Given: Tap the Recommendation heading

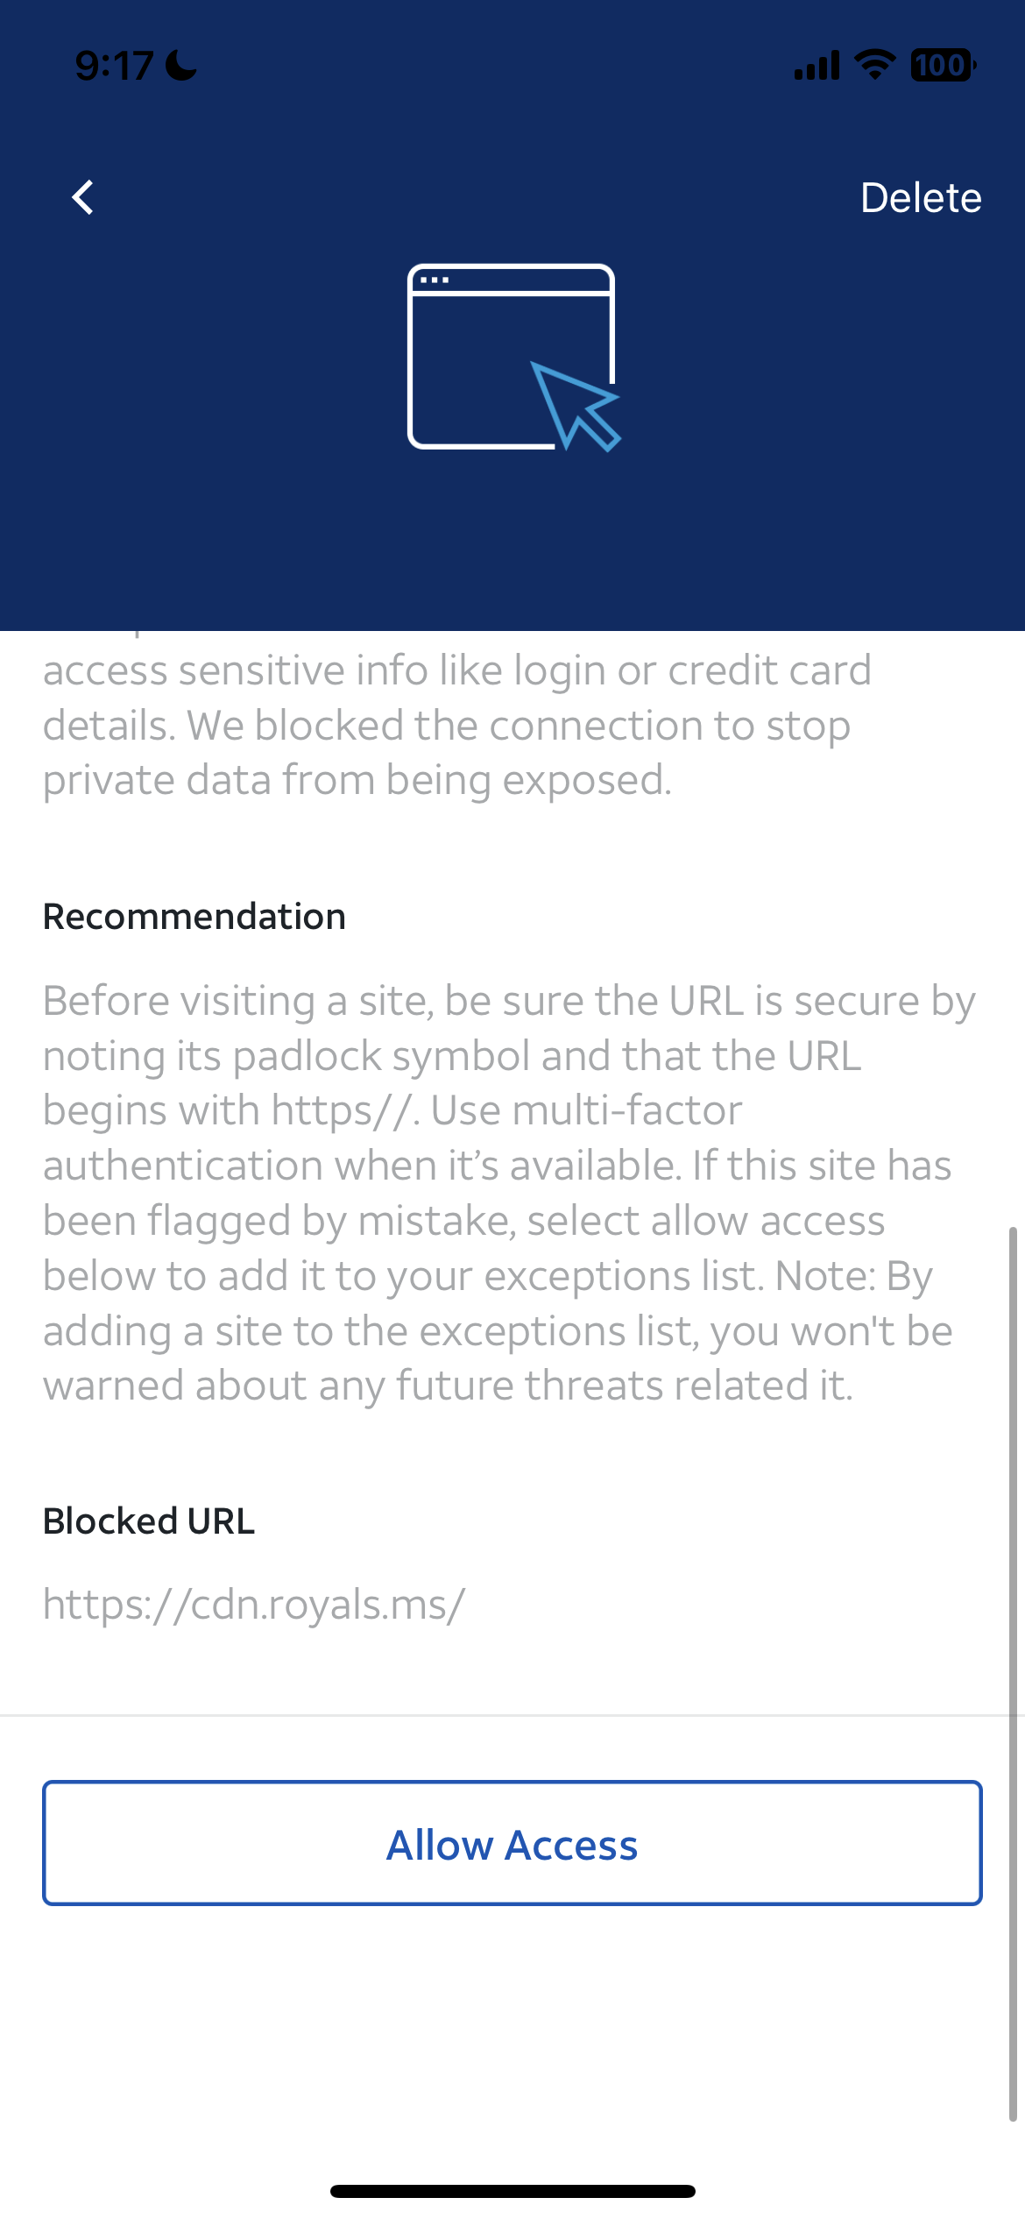Looking at the screenshot, I should click(x=194, y=917).
